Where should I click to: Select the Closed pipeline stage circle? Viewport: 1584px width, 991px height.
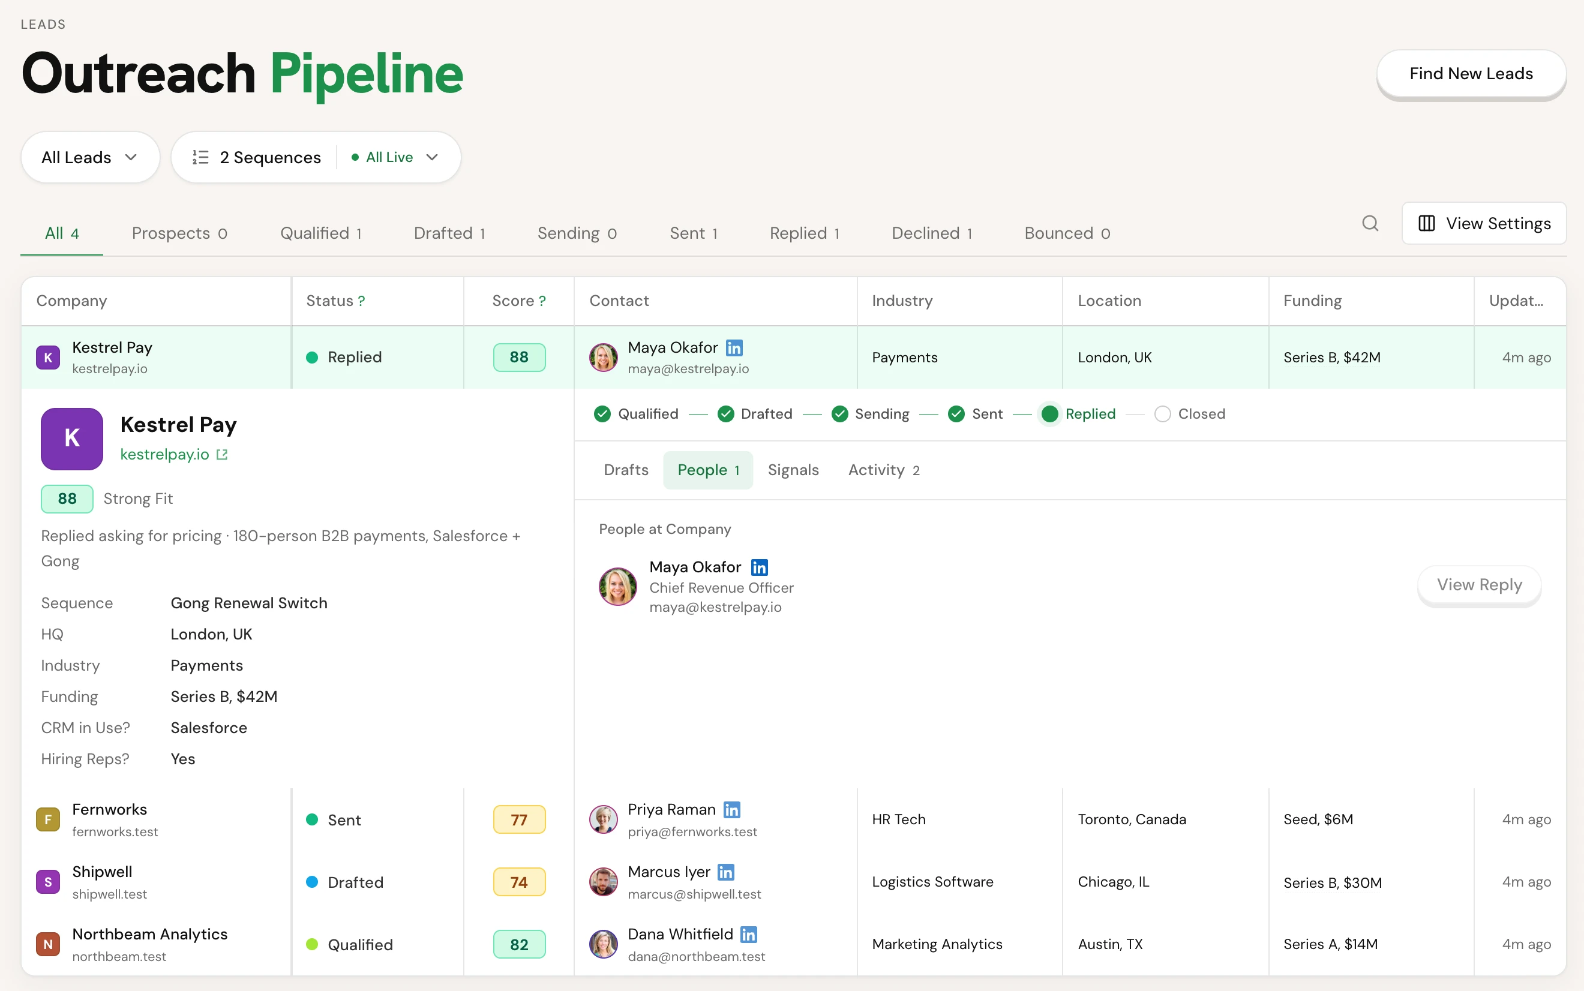coord(1163,415)
